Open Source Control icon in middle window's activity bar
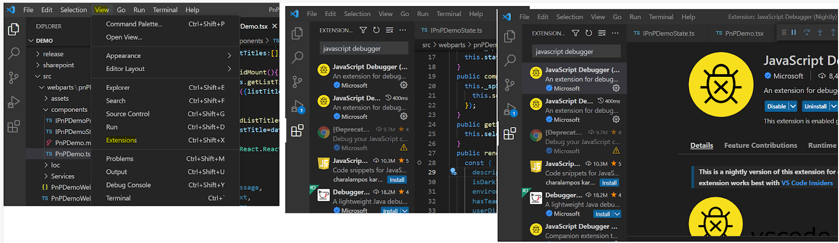 (297, 82)
